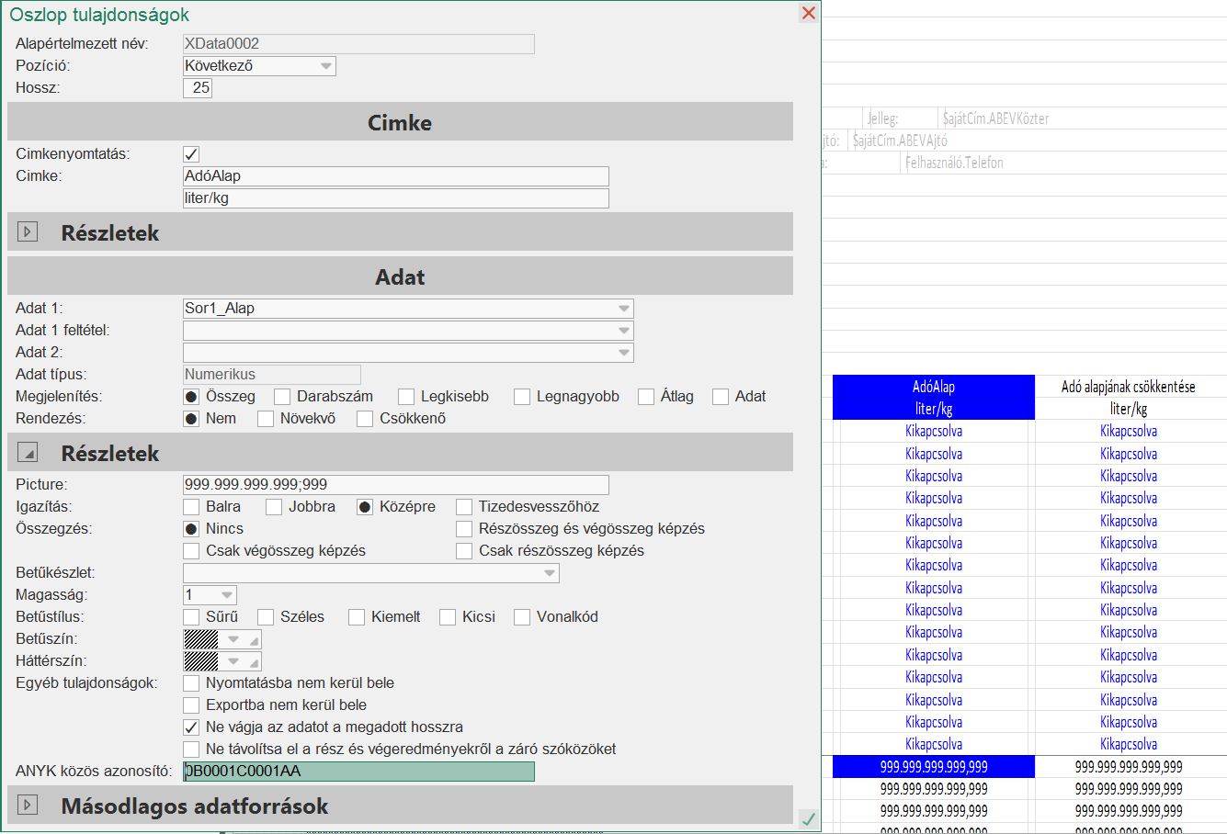Collapse the Részletek section under Adat

pyautogui.click(x=28, y=453)
